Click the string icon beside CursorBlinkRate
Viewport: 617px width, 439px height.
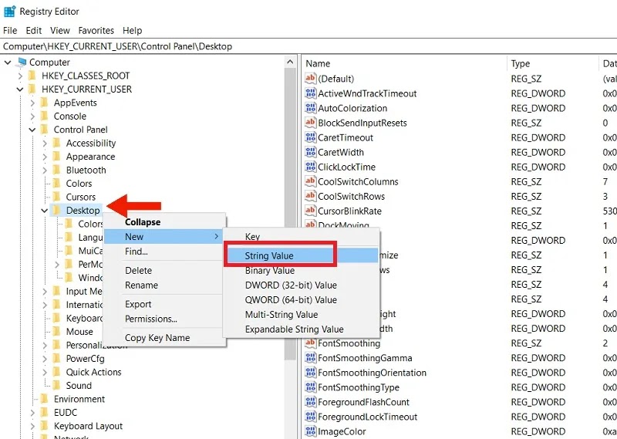[x=311, y=211]
